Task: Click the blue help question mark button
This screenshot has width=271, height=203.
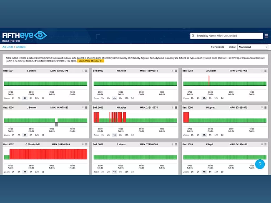Action: 260,164
